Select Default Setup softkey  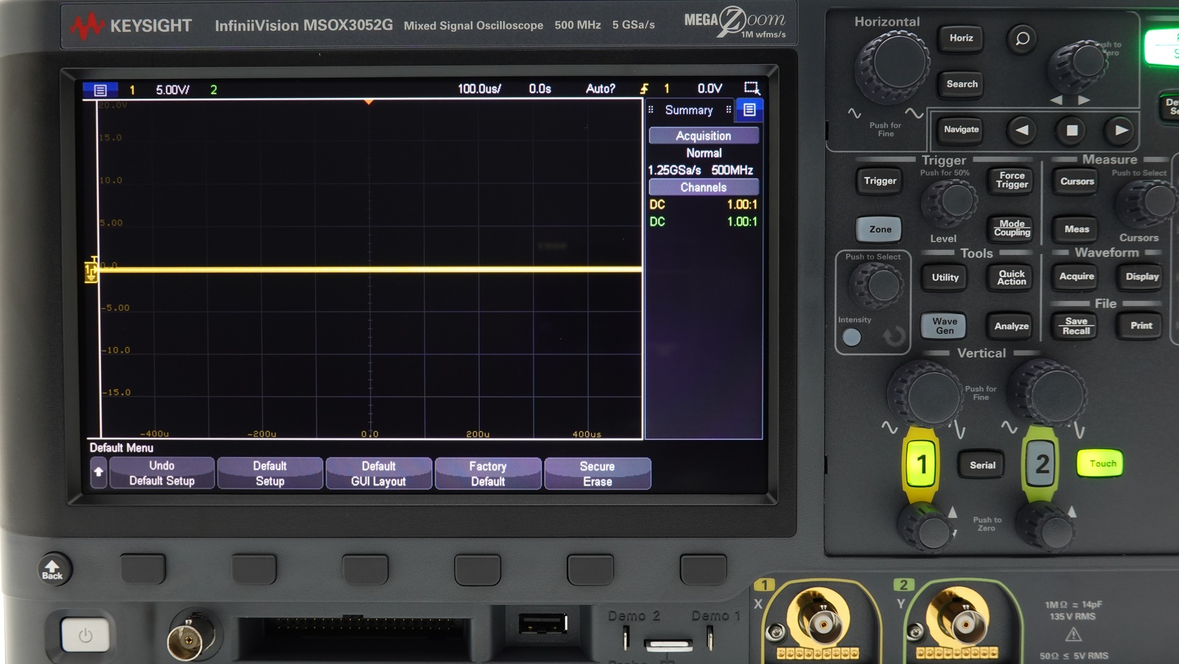click(270, 473)
